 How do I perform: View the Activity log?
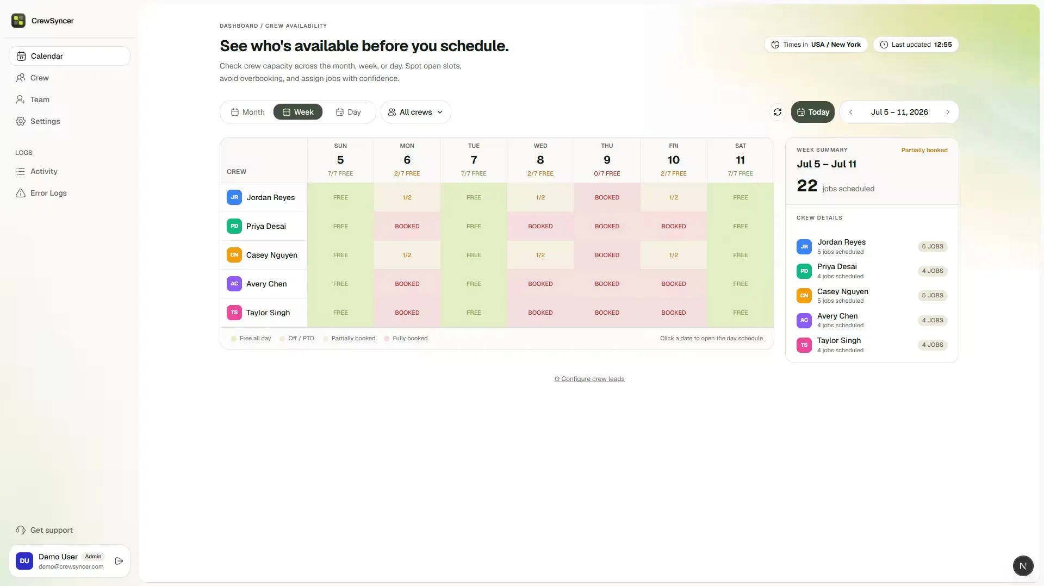click(x=70, y=171)
